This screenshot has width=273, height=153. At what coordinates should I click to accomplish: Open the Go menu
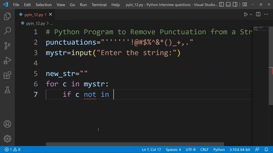(x=73, y=5)
